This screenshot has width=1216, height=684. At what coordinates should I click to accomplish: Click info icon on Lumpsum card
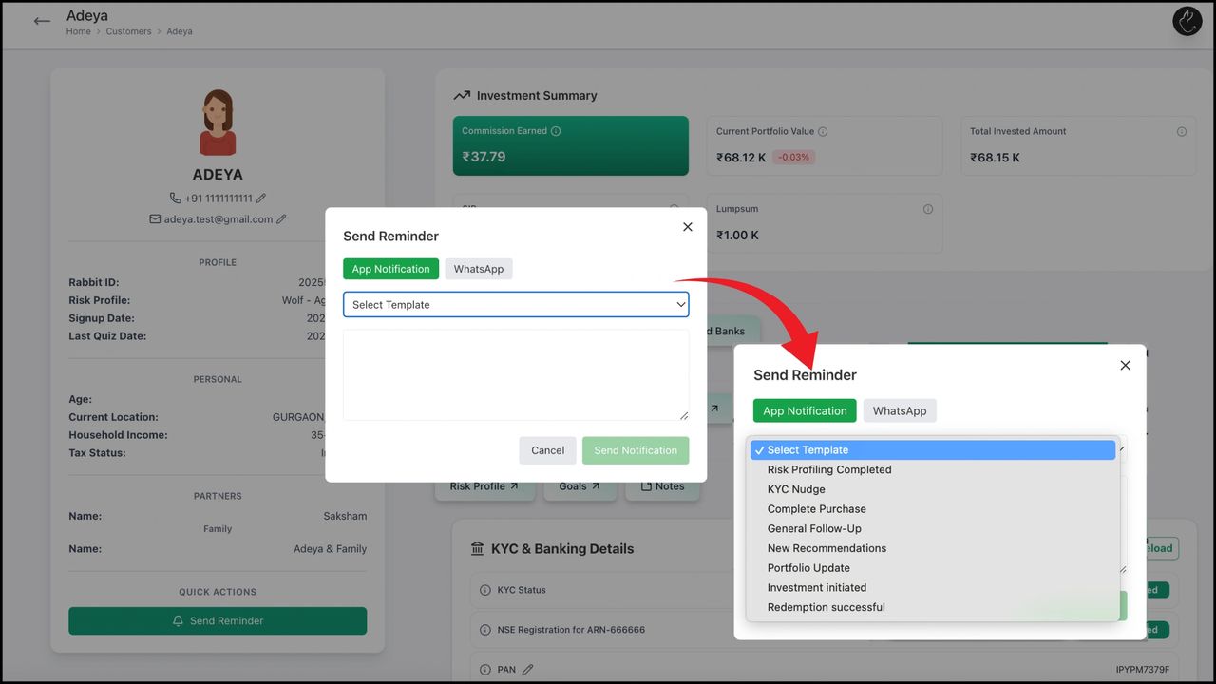coord(928,209)
